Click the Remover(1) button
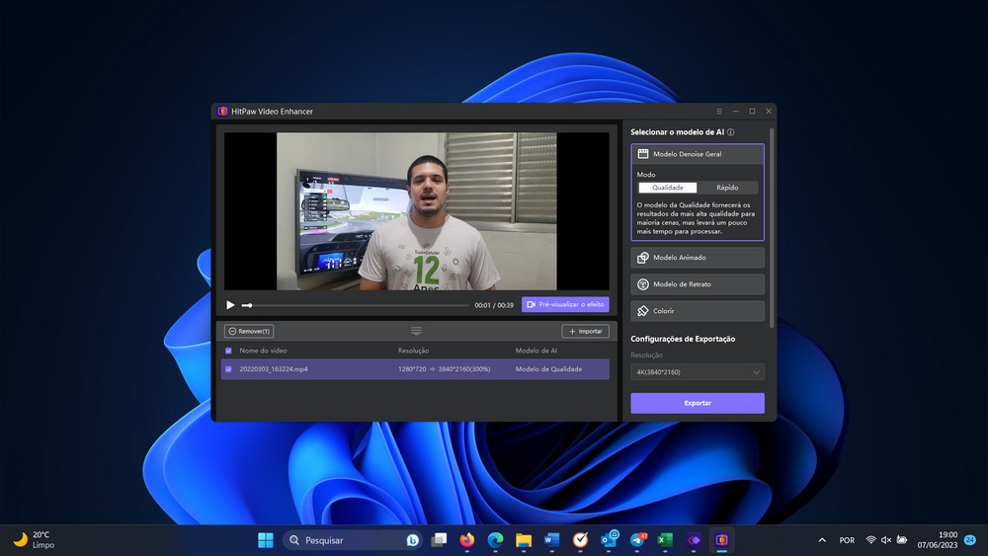This screenshot has height=556, width=988. (x=249, y=331)
